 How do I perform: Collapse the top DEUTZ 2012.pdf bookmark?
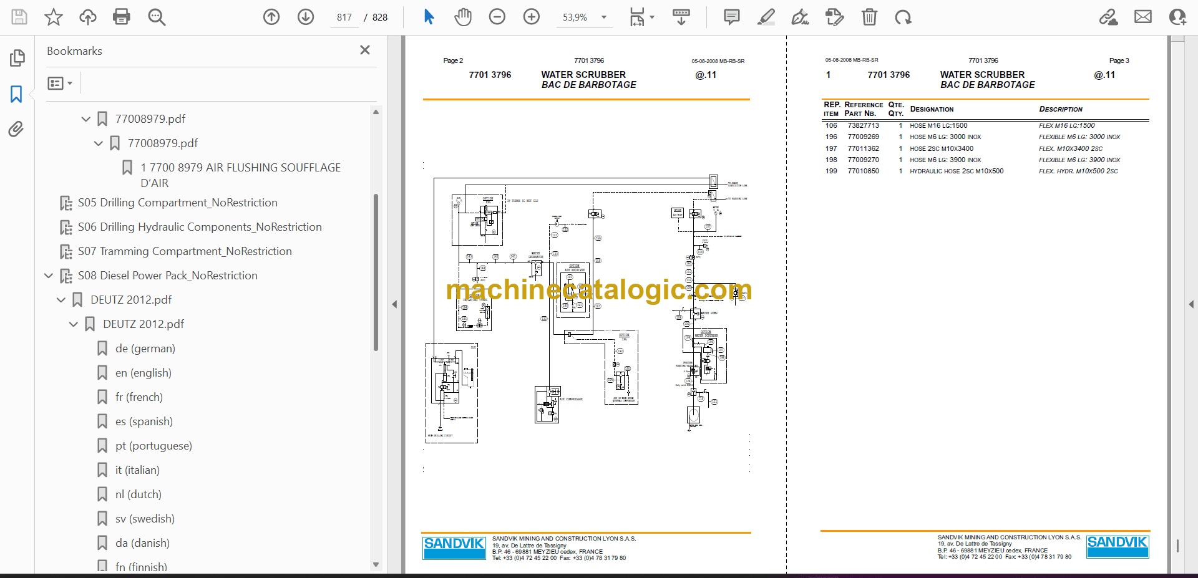point(61,300)
